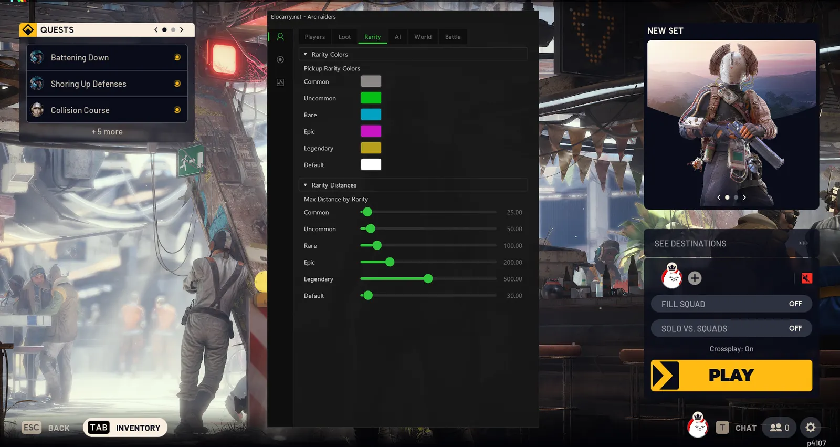The width and height of the screenshot is (840, 447).
Task: Switch to the AI tab
Action: pos(397,37)
